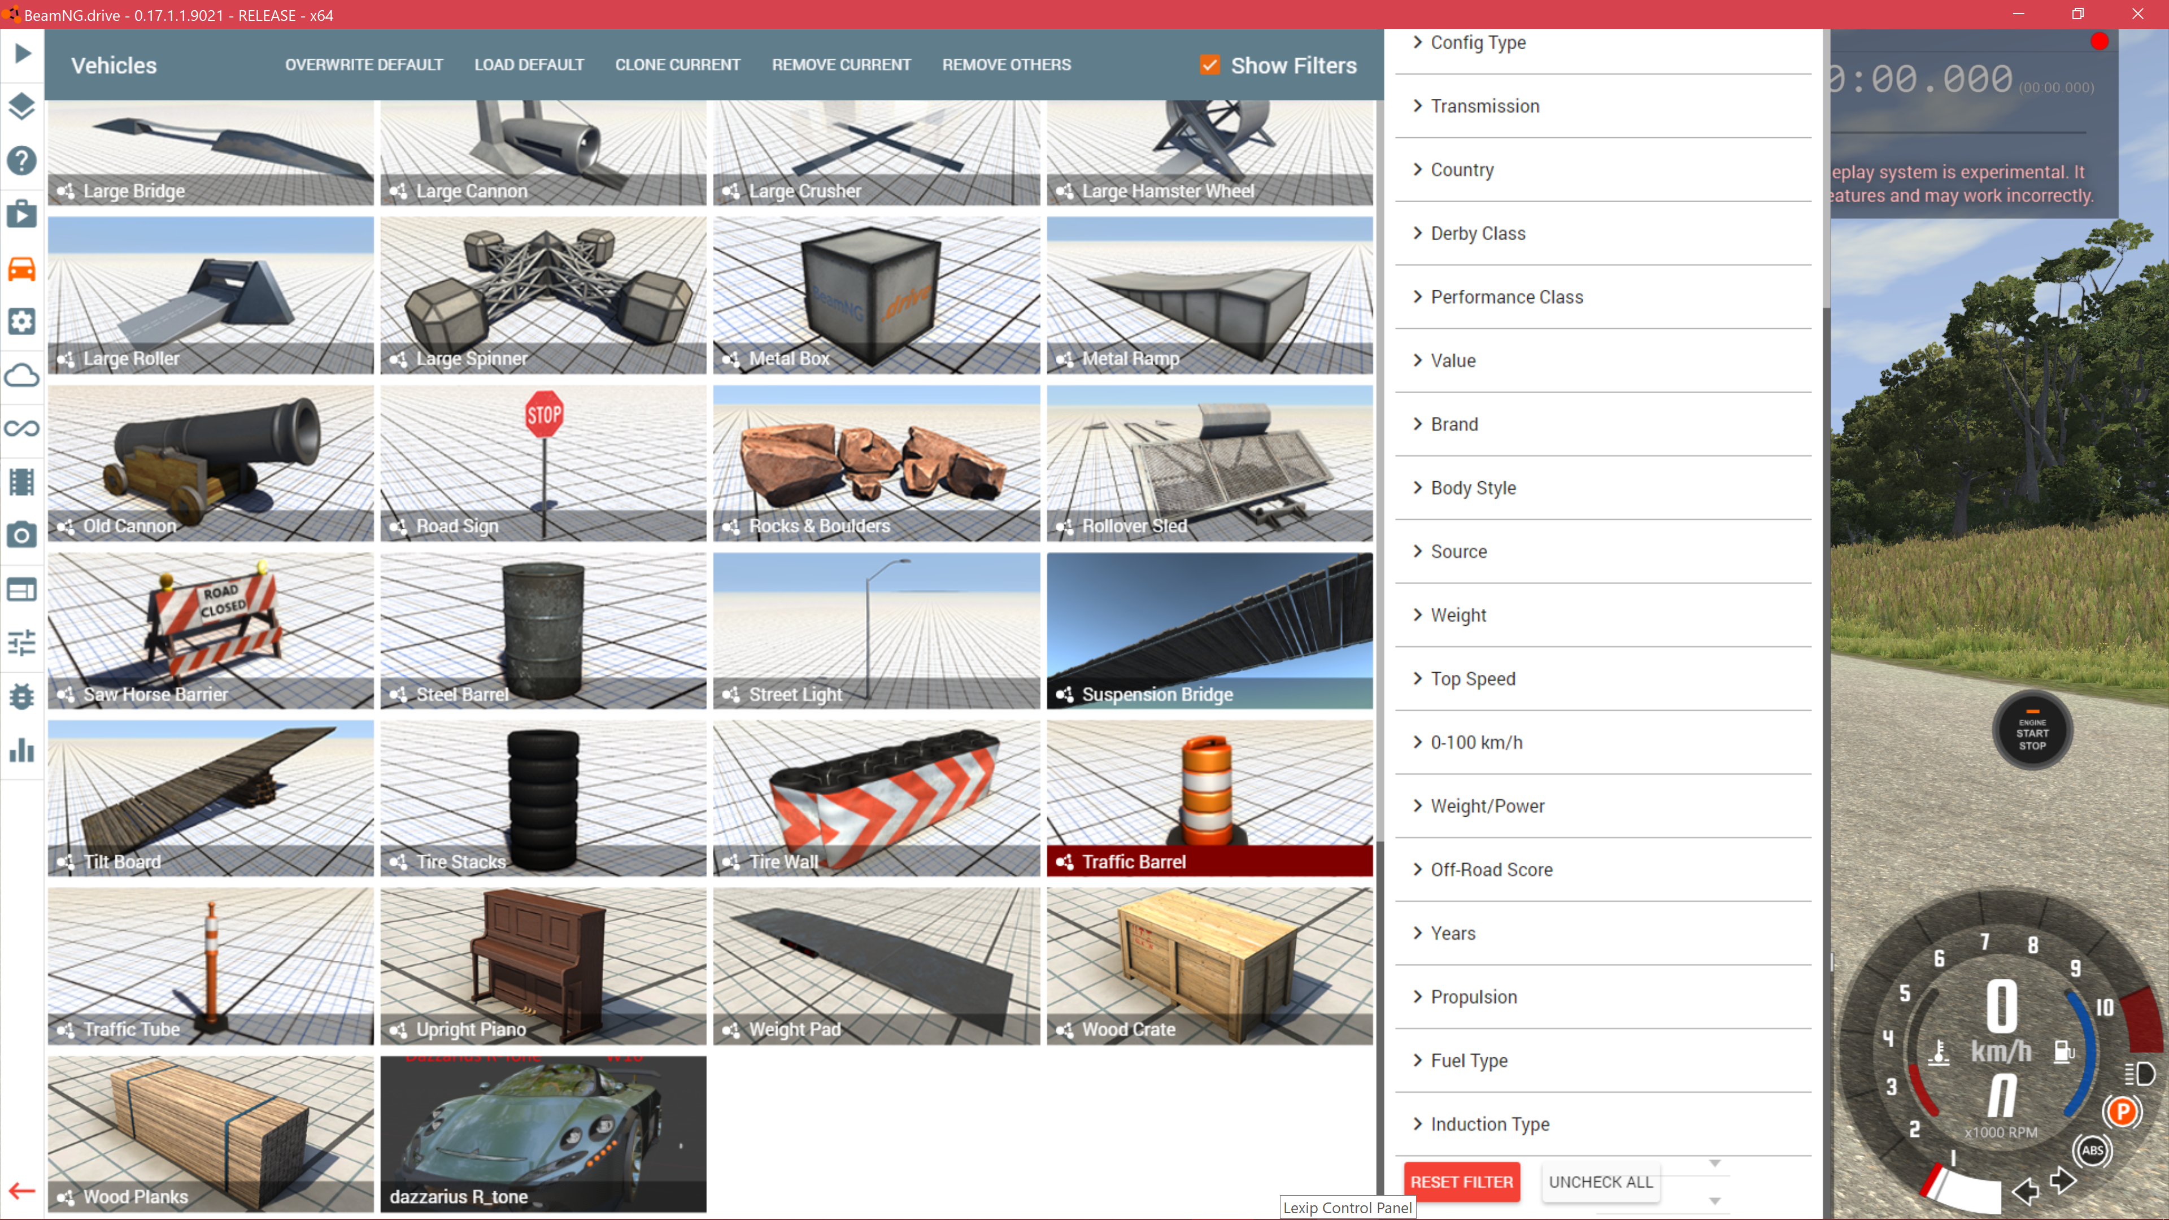The height and width of the screenshot is (1220, 2169).
Task: Open the help question mark icon
Action: pos(22,160)
